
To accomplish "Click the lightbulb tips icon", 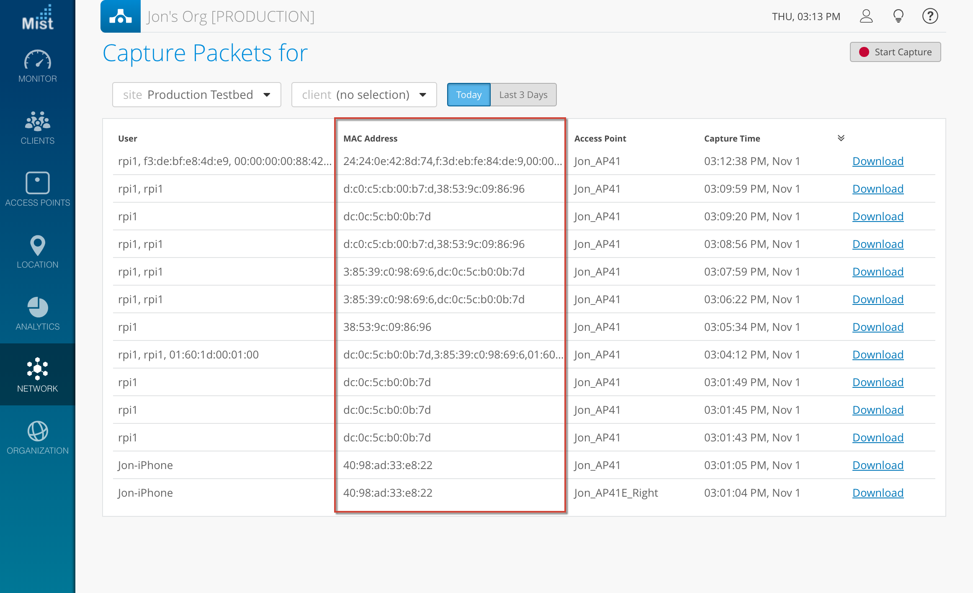I will point(898,16).
